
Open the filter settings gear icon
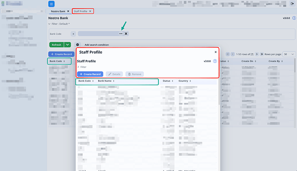point(77,45)
